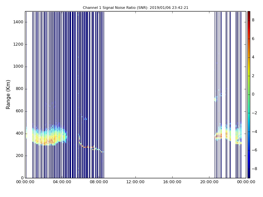Click the colorbar label −2
The height and width of the screenshot is (197, 263).
254,113
